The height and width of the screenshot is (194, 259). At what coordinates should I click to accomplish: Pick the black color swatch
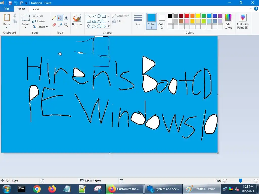point(170,16)
